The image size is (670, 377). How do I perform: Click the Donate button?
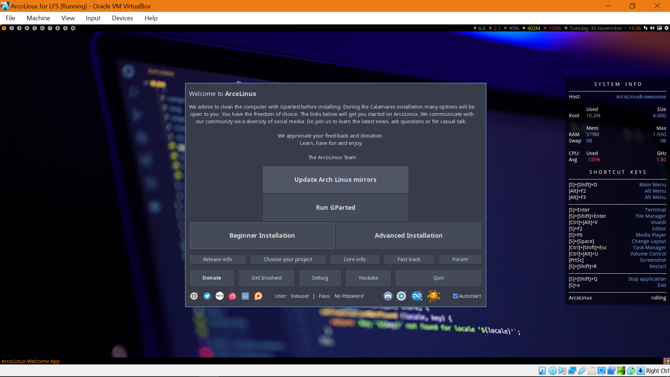click(x=212, y=278)
